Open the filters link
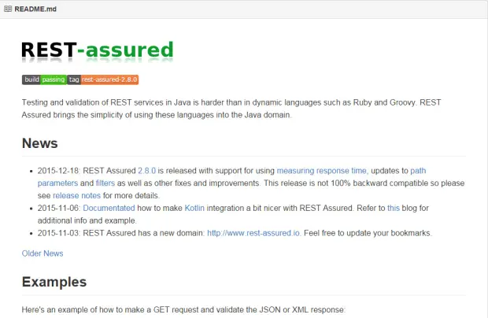Screen dimensions: 488x318 point(105,183)
